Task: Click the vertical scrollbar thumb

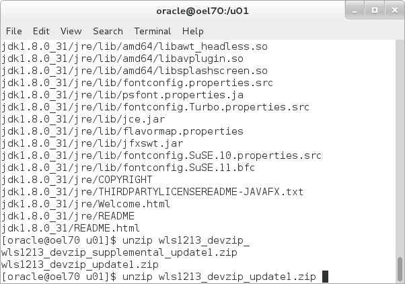Action: click(399, 269)
